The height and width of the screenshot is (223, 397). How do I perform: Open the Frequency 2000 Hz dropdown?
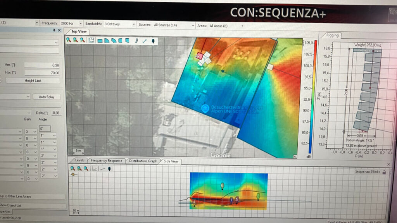click(81, 24)
